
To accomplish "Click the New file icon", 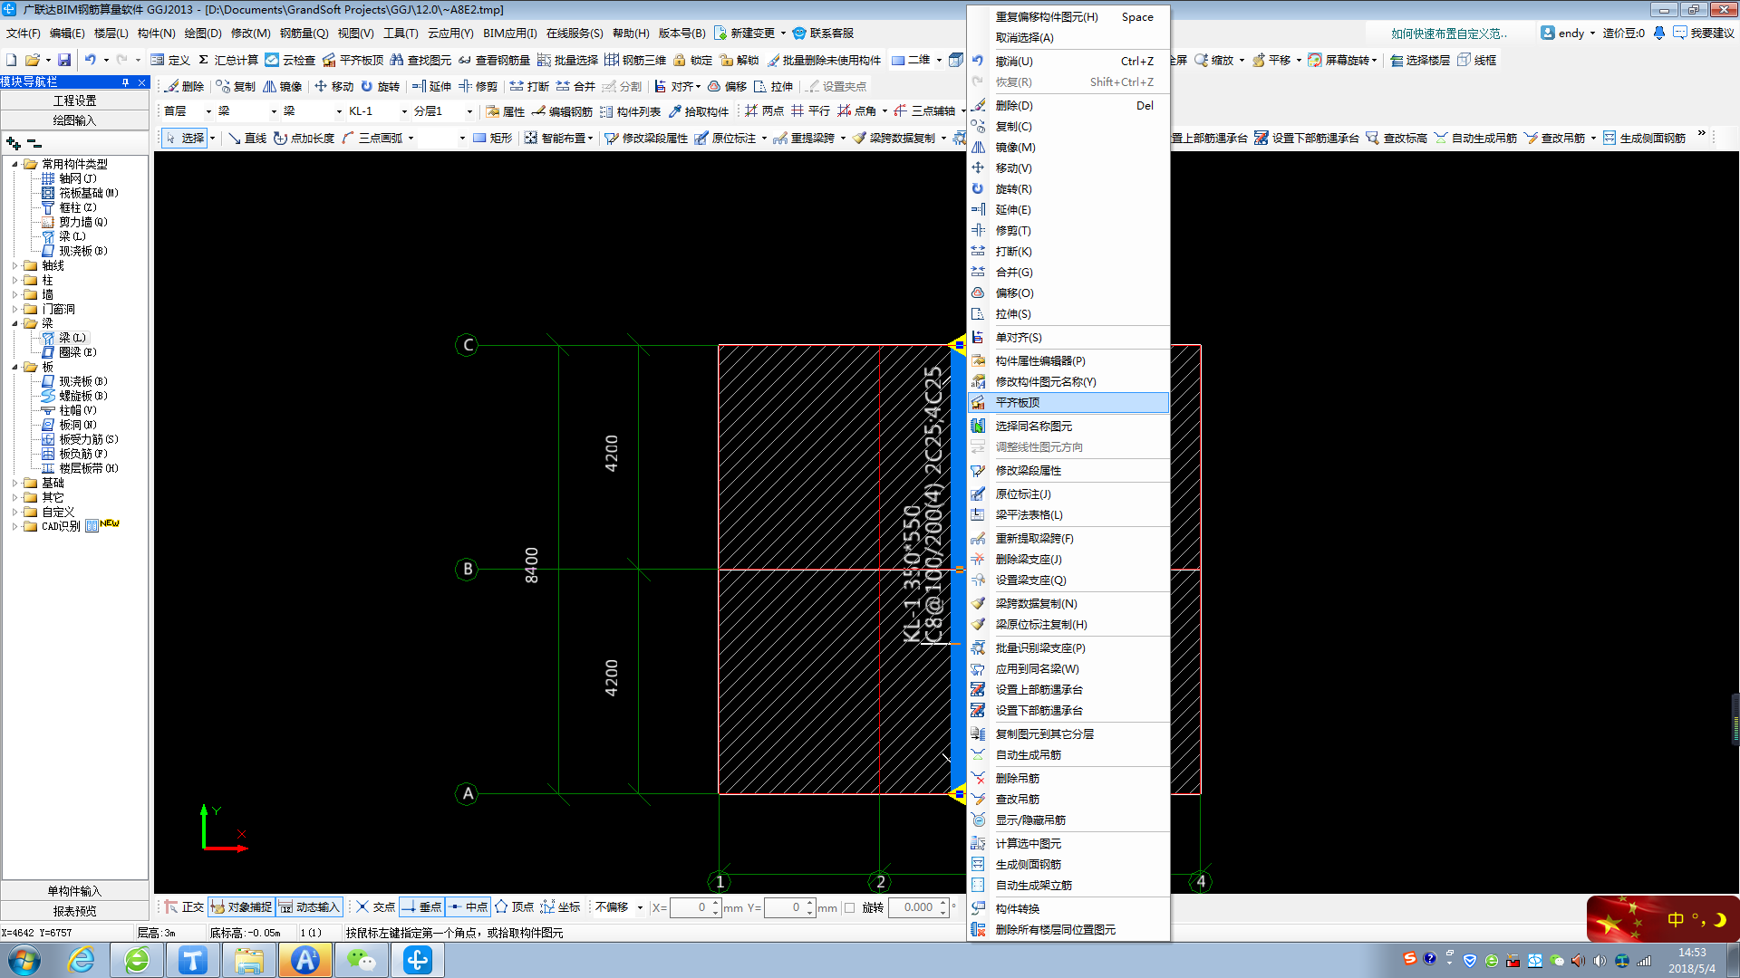I will (x=12, y=60).
